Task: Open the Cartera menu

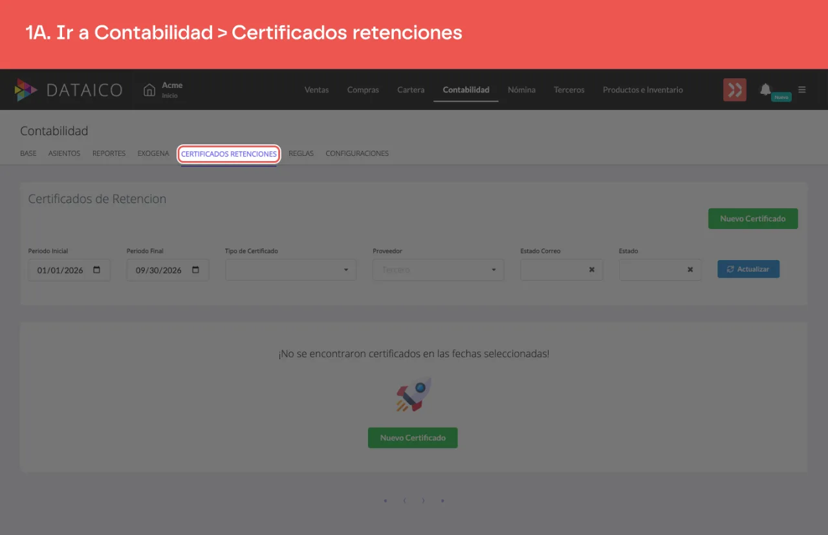Action: 411,90
